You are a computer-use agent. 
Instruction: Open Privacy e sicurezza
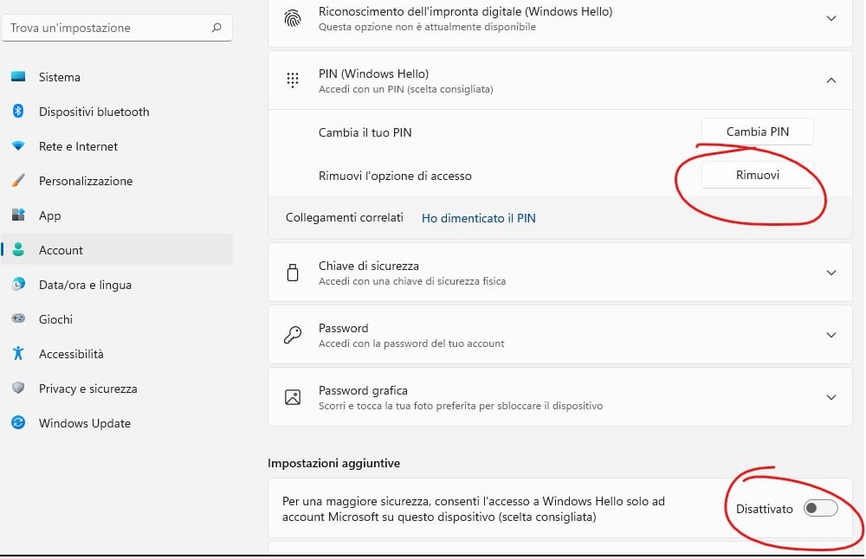(x=117, y=389)
